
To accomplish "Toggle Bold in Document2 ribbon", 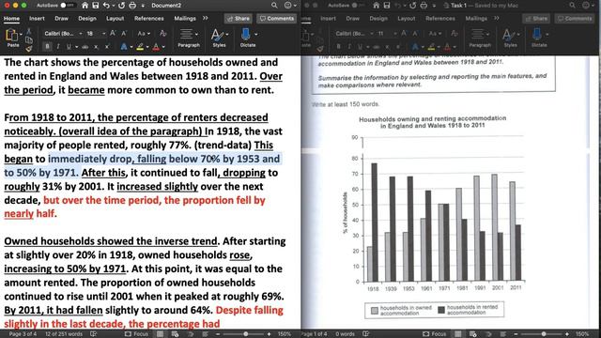I will tap(47, 47).
